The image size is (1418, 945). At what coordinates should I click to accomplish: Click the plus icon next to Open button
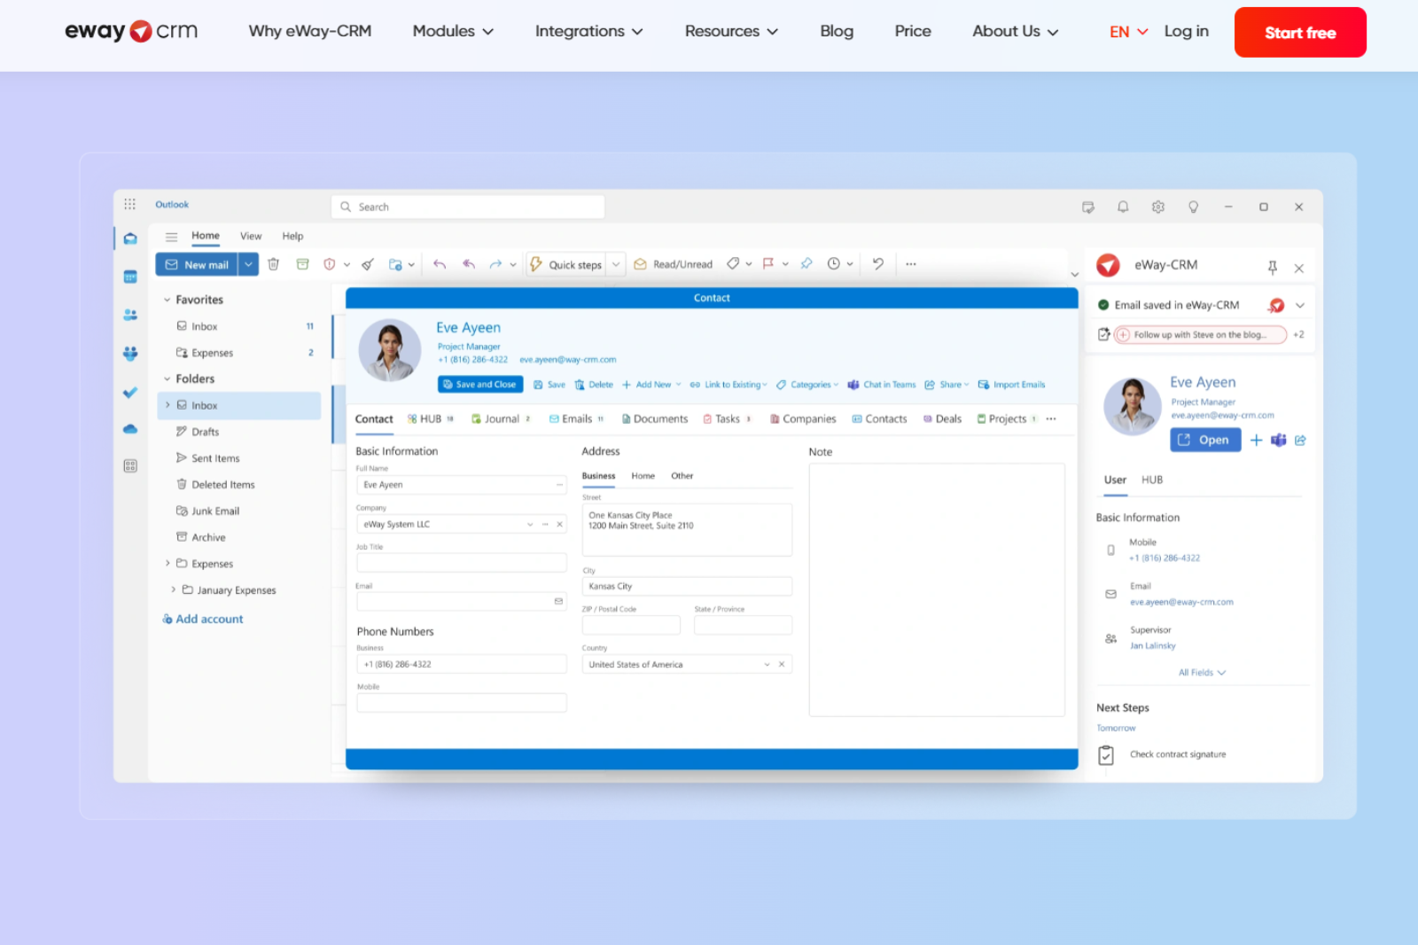(x=1256, y=440)
